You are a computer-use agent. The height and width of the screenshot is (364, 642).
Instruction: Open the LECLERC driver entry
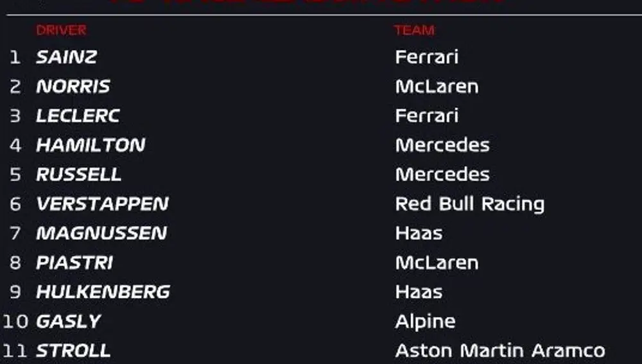pyautogui.click(x=78, y=116)
